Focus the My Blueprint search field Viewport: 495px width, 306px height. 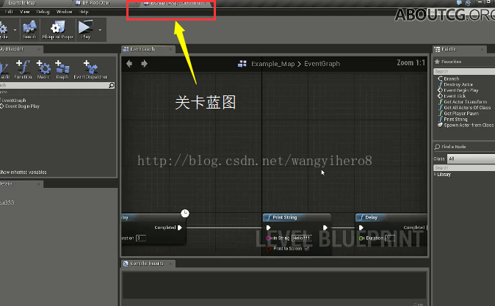(54, 85)
